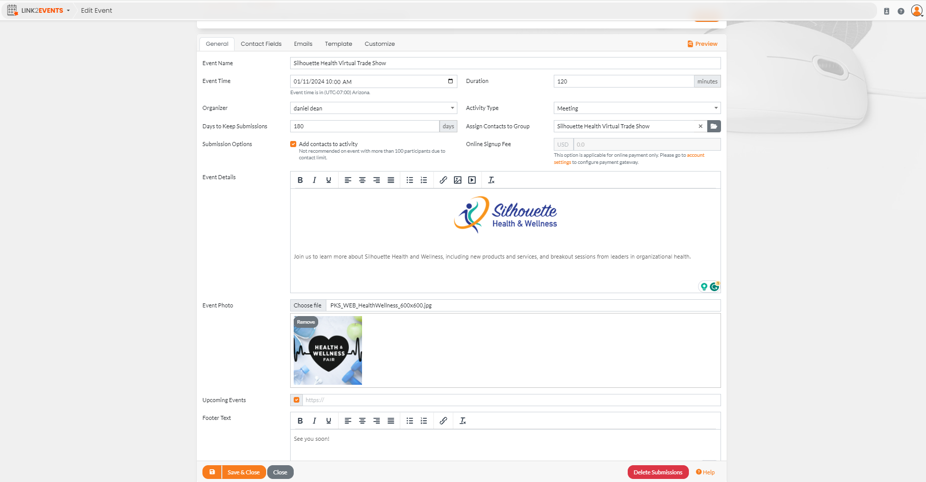Open the Preview link

pyautogui.click(x=703, y=44)
